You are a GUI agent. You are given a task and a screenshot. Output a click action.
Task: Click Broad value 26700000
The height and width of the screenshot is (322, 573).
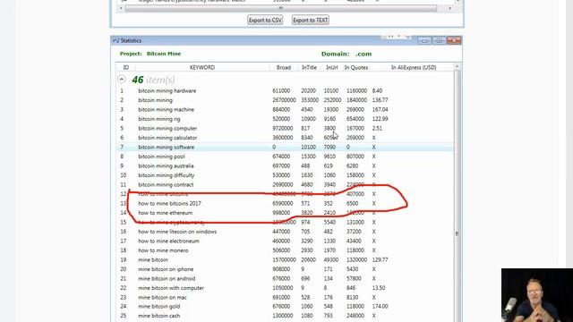(284, 100)
